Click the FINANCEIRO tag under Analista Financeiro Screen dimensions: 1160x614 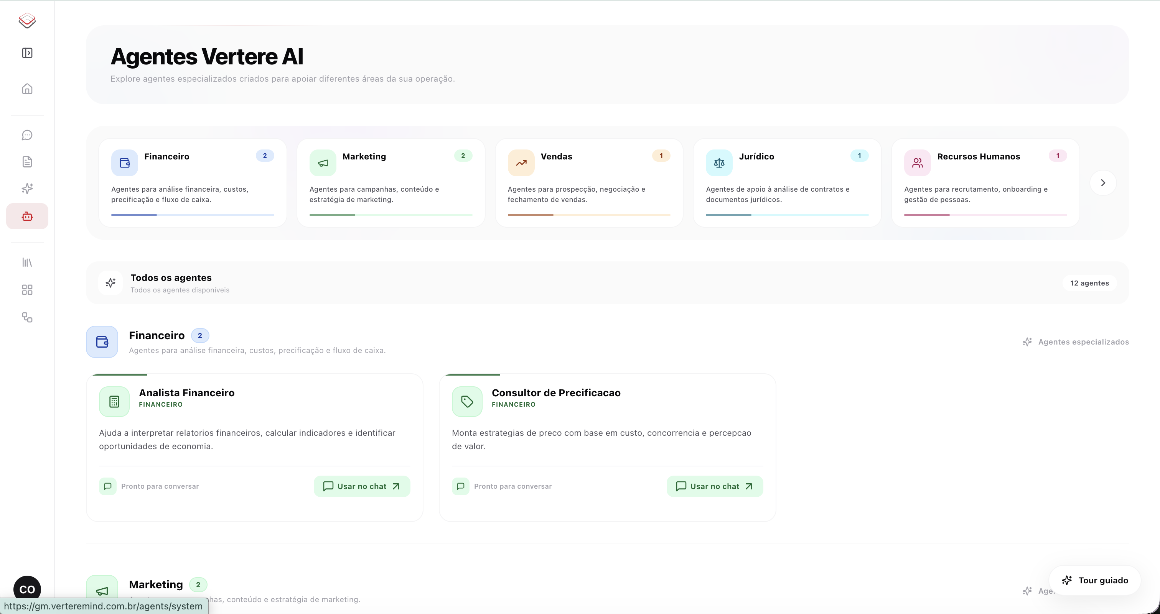click(x=161, y=404)
